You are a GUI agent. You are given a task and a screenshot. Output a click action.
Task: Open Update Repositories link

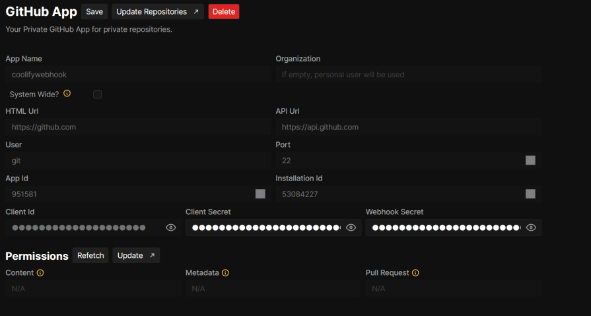click(158, 12)
